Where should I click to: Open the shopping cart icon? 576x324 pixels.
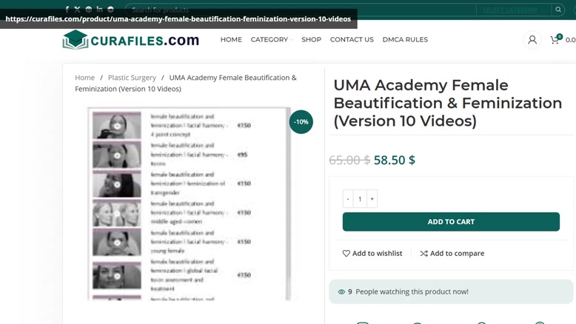tap(555, 40)
